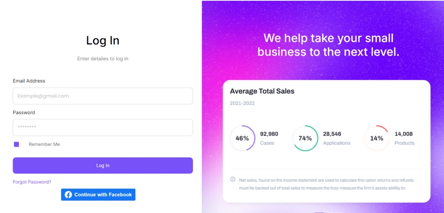The width and height of the screenshot is (444, 213).
Task: Click the Average Total Sales heading
Action: click(x=262, y=91)
